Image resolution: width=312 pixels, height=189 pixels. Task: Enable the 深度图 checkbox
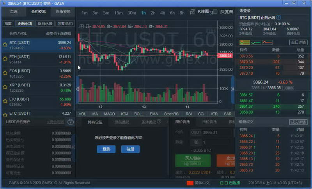pyautogui.click(x=215, y=12)
